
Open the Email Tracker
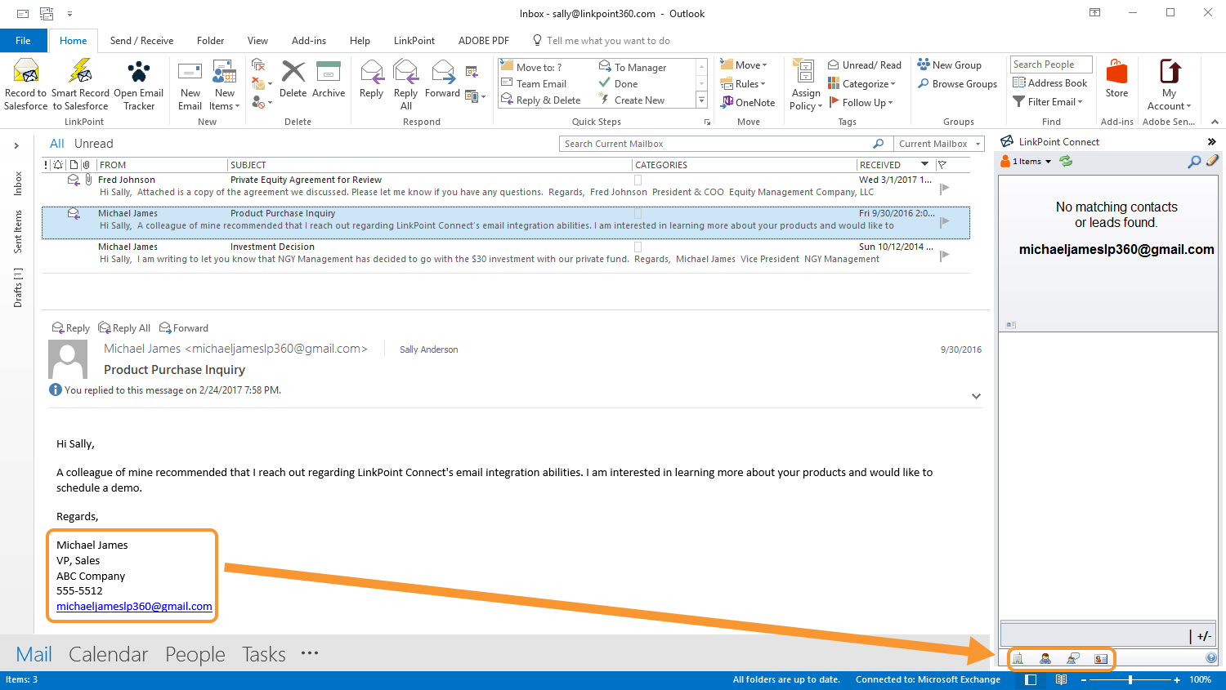pyautogui.click(x=139, y=85)
